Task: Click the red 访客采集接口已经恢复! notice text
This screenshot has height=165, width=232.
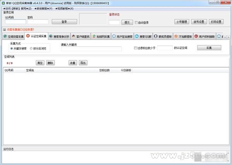Action: click(x=21, y=29)
